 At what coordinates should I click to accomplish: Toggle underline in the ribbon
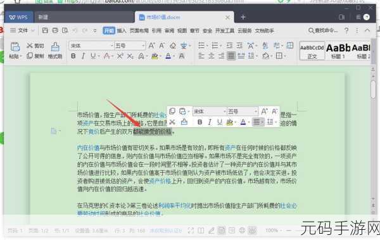tap(93, 56)
